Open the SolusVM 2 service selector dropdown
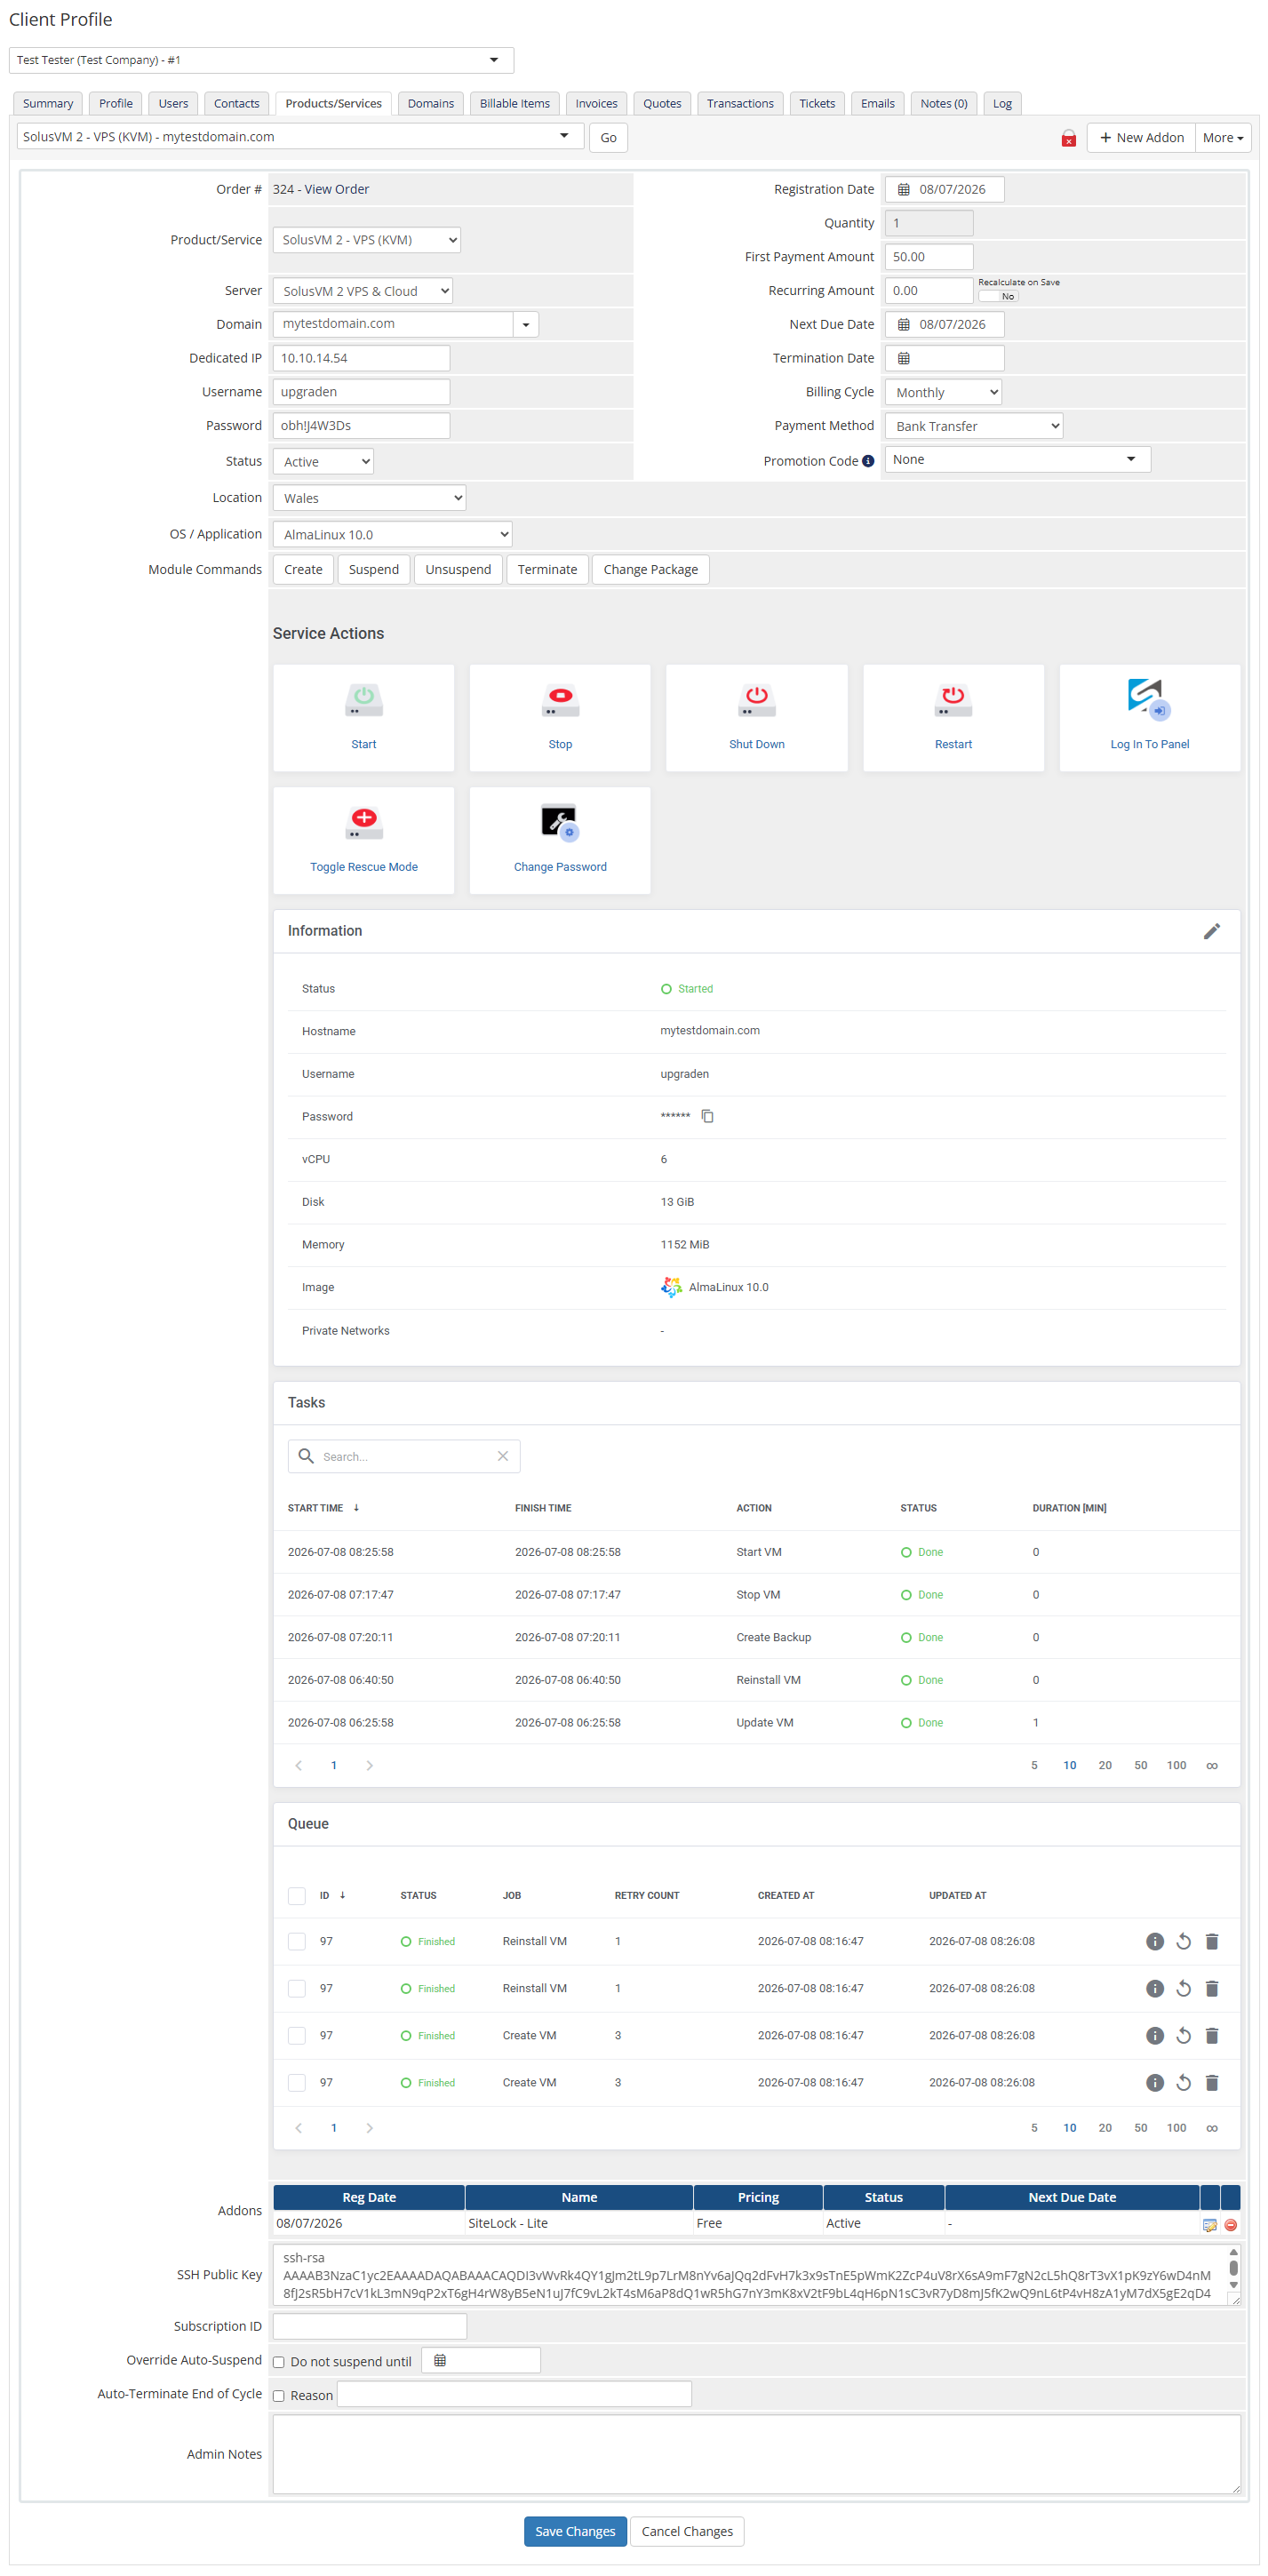Image resolution: width=1268 pixels, height=2576 pixels. click(x=299, y=136)
